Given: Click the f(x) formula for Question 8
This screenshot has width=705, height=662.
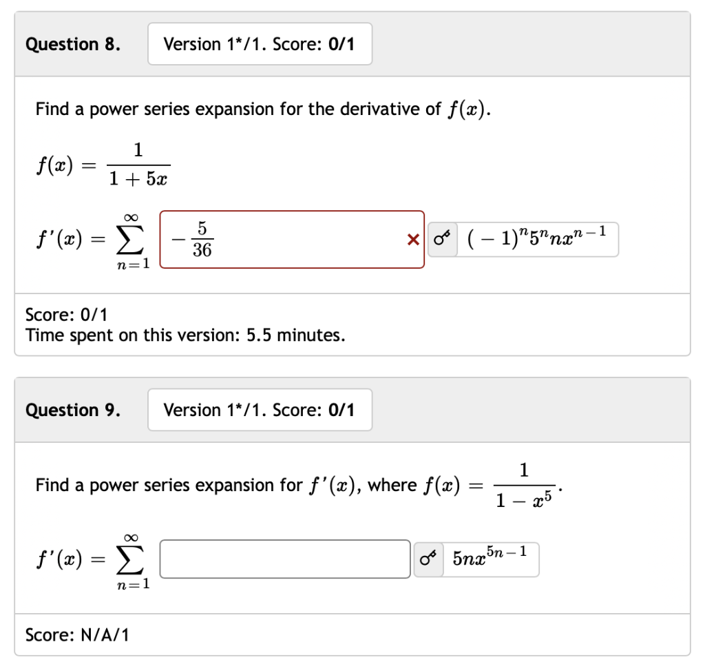Looking at the screenshot, I should pos(103,164).
